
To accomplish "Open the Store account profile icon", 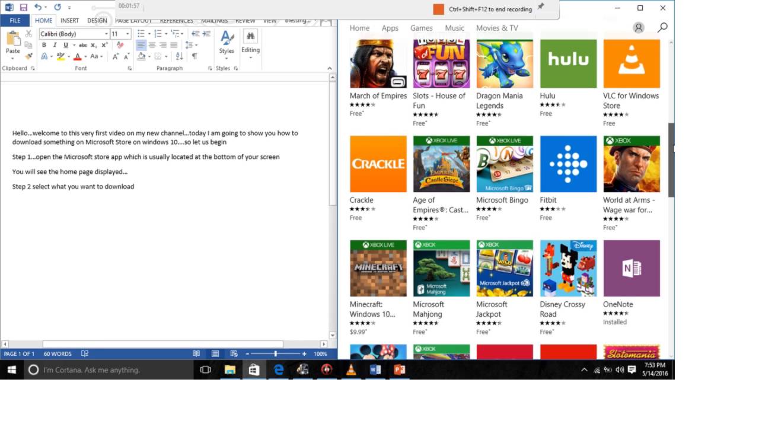I will coord(639,28).
